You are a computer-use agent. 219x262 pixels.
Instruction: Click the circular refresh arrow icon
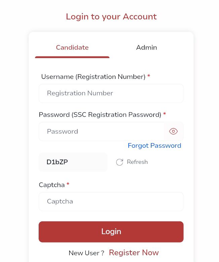[120, 162]
